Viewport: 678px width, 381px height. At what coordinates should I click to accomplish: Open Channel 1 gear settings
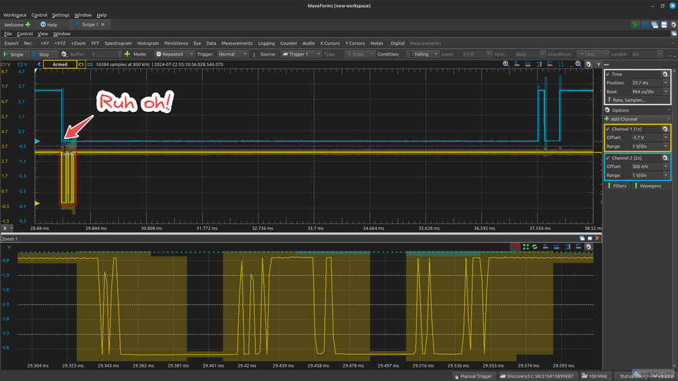tap(665, 129)
